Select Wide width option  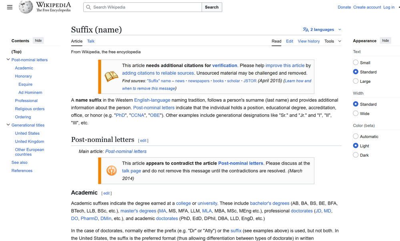tap(356, 114)
